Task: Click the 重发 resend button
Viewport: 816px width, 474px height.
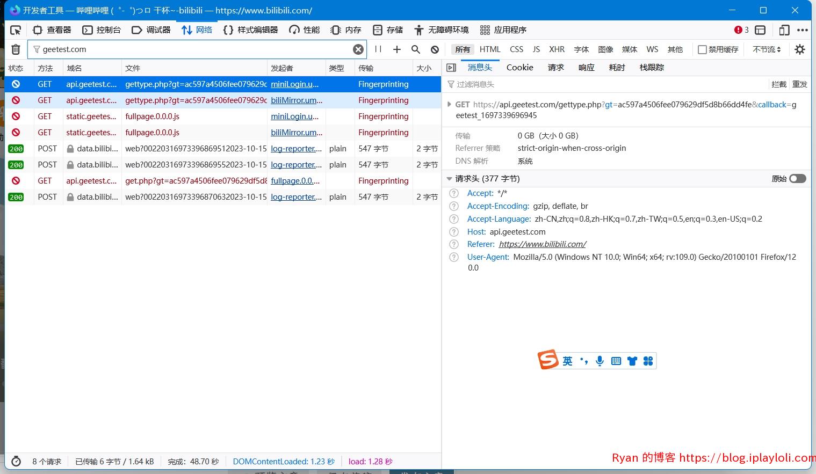Action: tap(800, 84)
